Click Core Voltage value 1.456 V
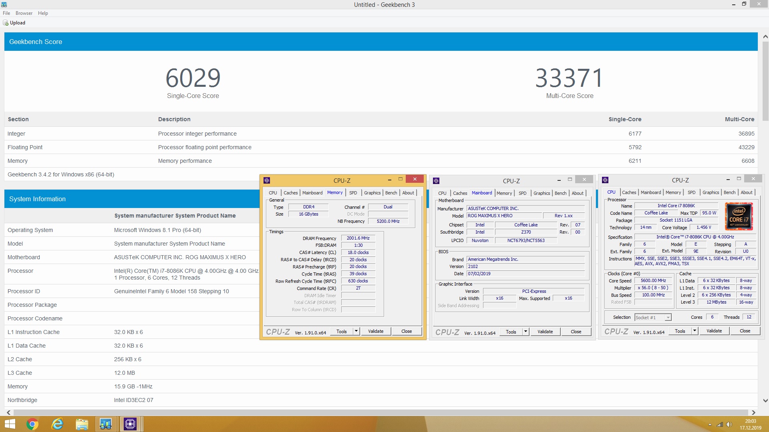769x432 pixels. (x=704, y=228)
